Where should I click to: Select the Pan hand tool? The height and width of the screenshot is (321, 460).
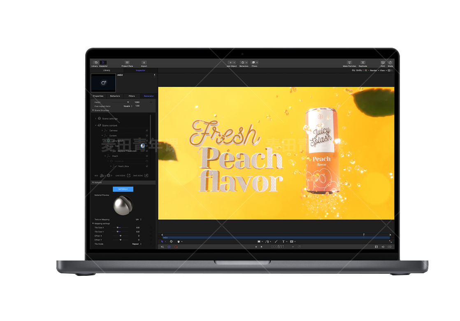pos(179,242)
